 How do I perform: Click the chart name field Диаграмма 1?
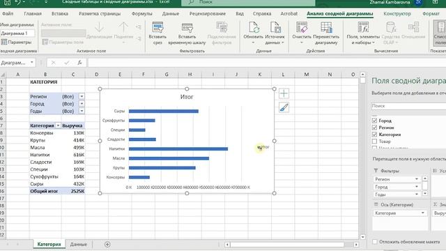pyautogui.click(x=17, y=33)
